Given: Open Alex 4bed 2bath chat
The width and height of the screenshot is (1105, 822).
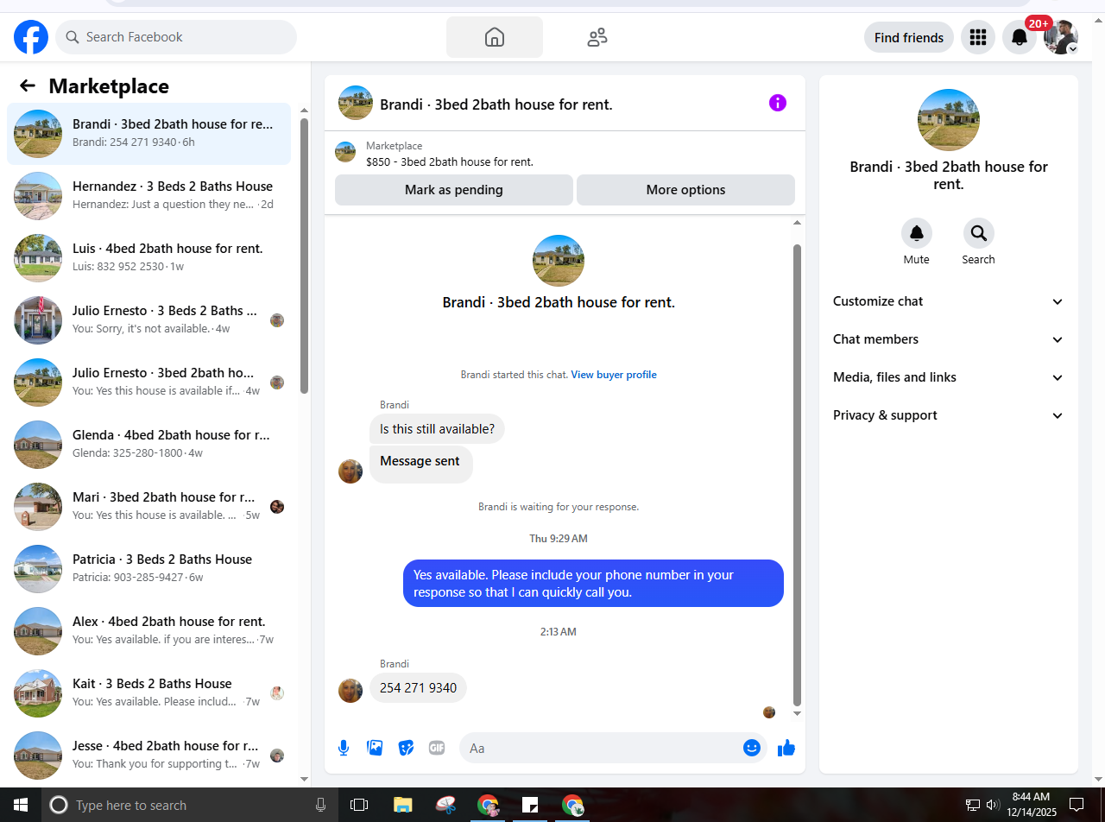Looking at the screenshot, I should click(148, 631).
